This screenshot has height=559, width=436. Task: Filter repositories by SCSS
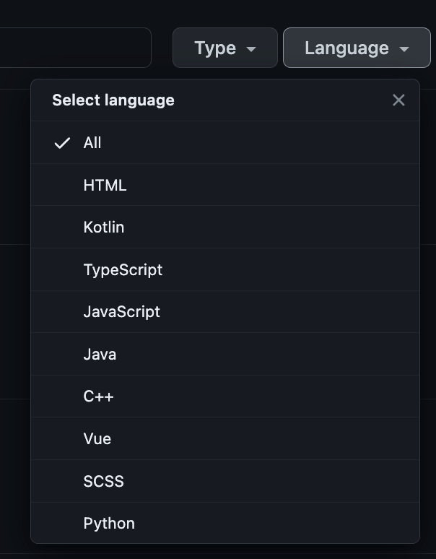[x=103, y=481]
